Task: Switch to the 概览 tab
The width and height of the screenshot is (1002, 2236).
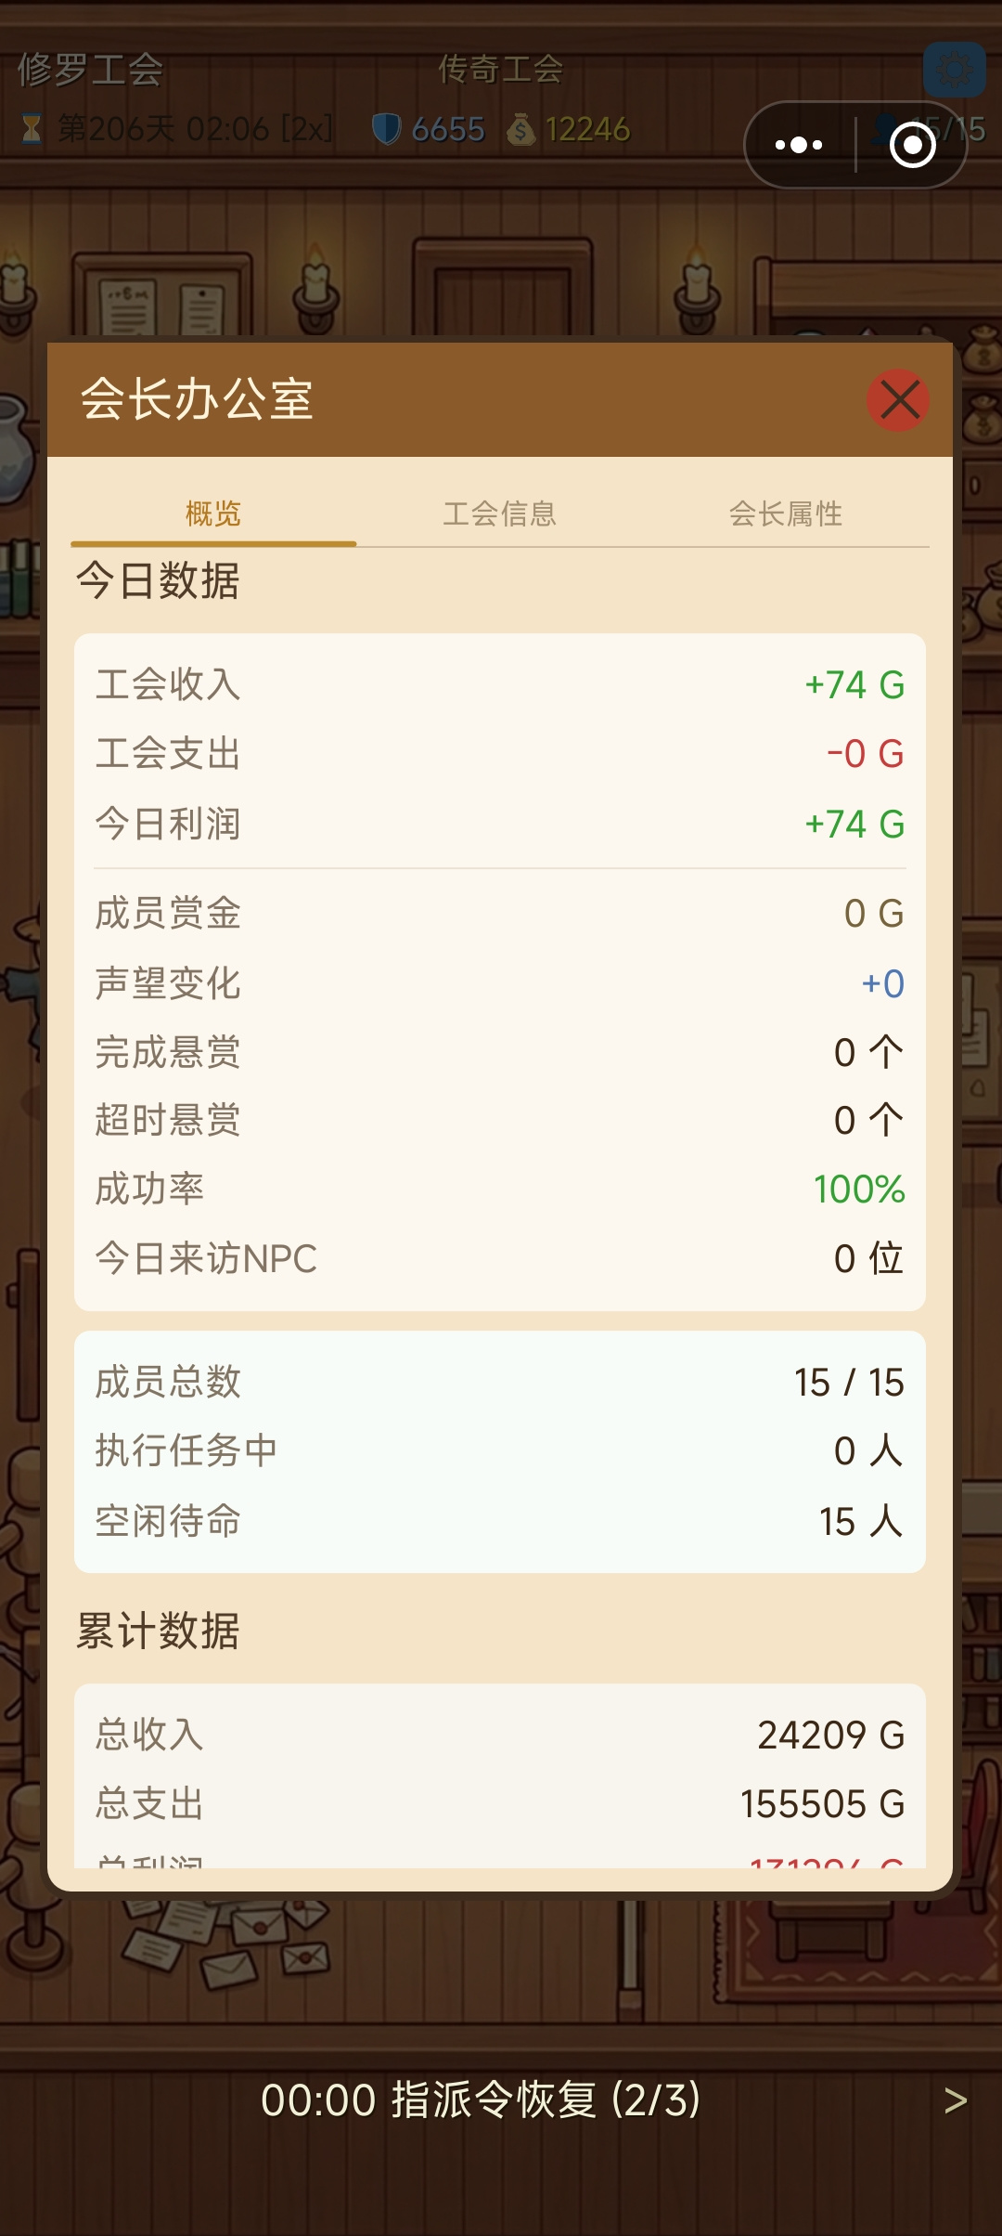Action: (x=213, y=513)
